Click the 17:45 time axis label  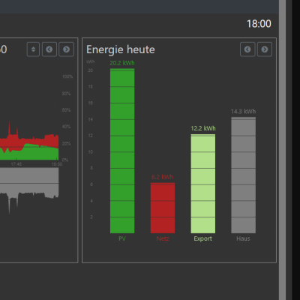[16, 164]
